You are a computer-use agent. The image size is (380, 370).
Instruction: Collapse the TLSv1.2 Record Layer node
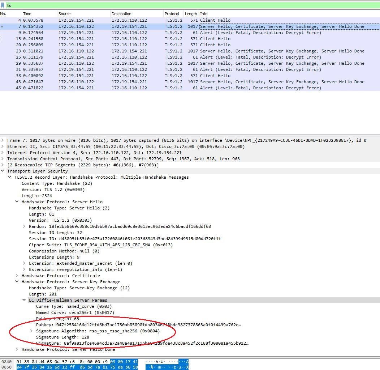click(x=10, y=177)
